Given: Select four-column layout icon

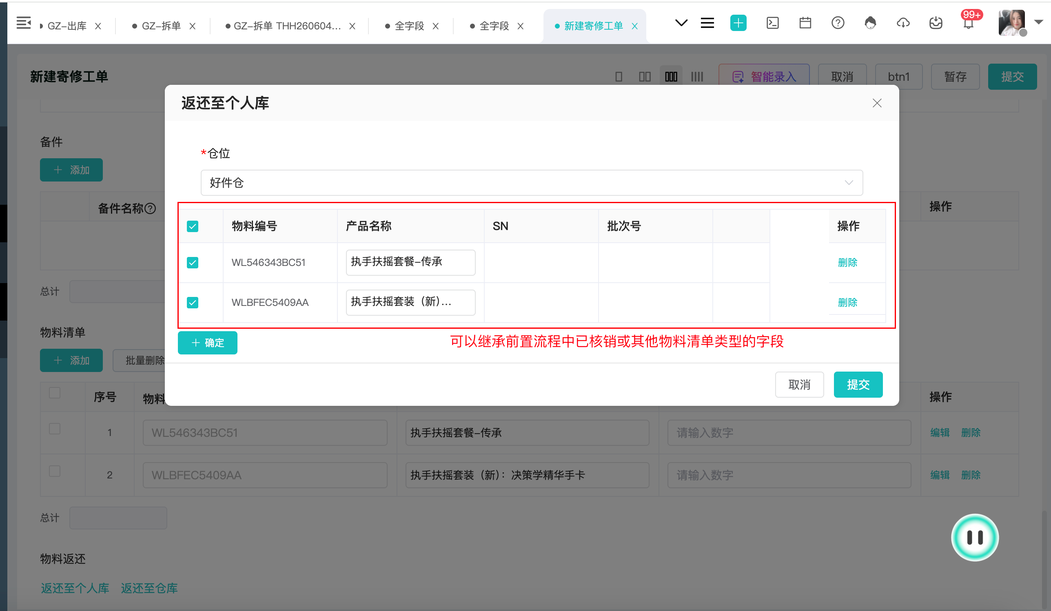Looking at the screenshot, I should (697, 77).
